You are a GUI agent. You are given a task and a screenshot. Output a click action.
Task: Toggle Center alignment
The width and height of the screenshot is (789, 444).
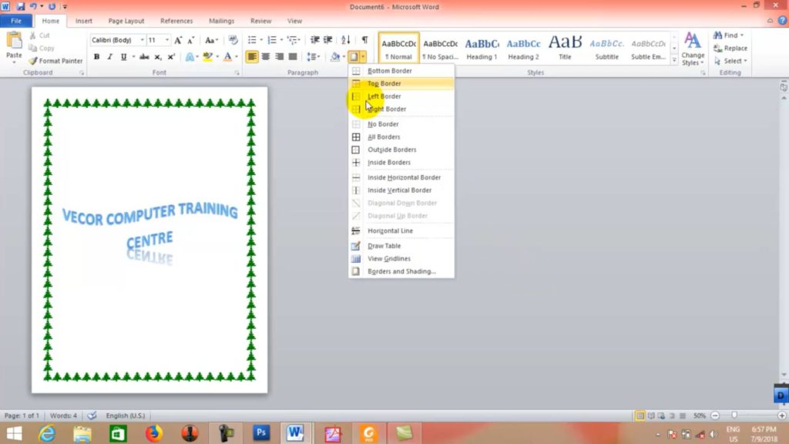(266, 57)
